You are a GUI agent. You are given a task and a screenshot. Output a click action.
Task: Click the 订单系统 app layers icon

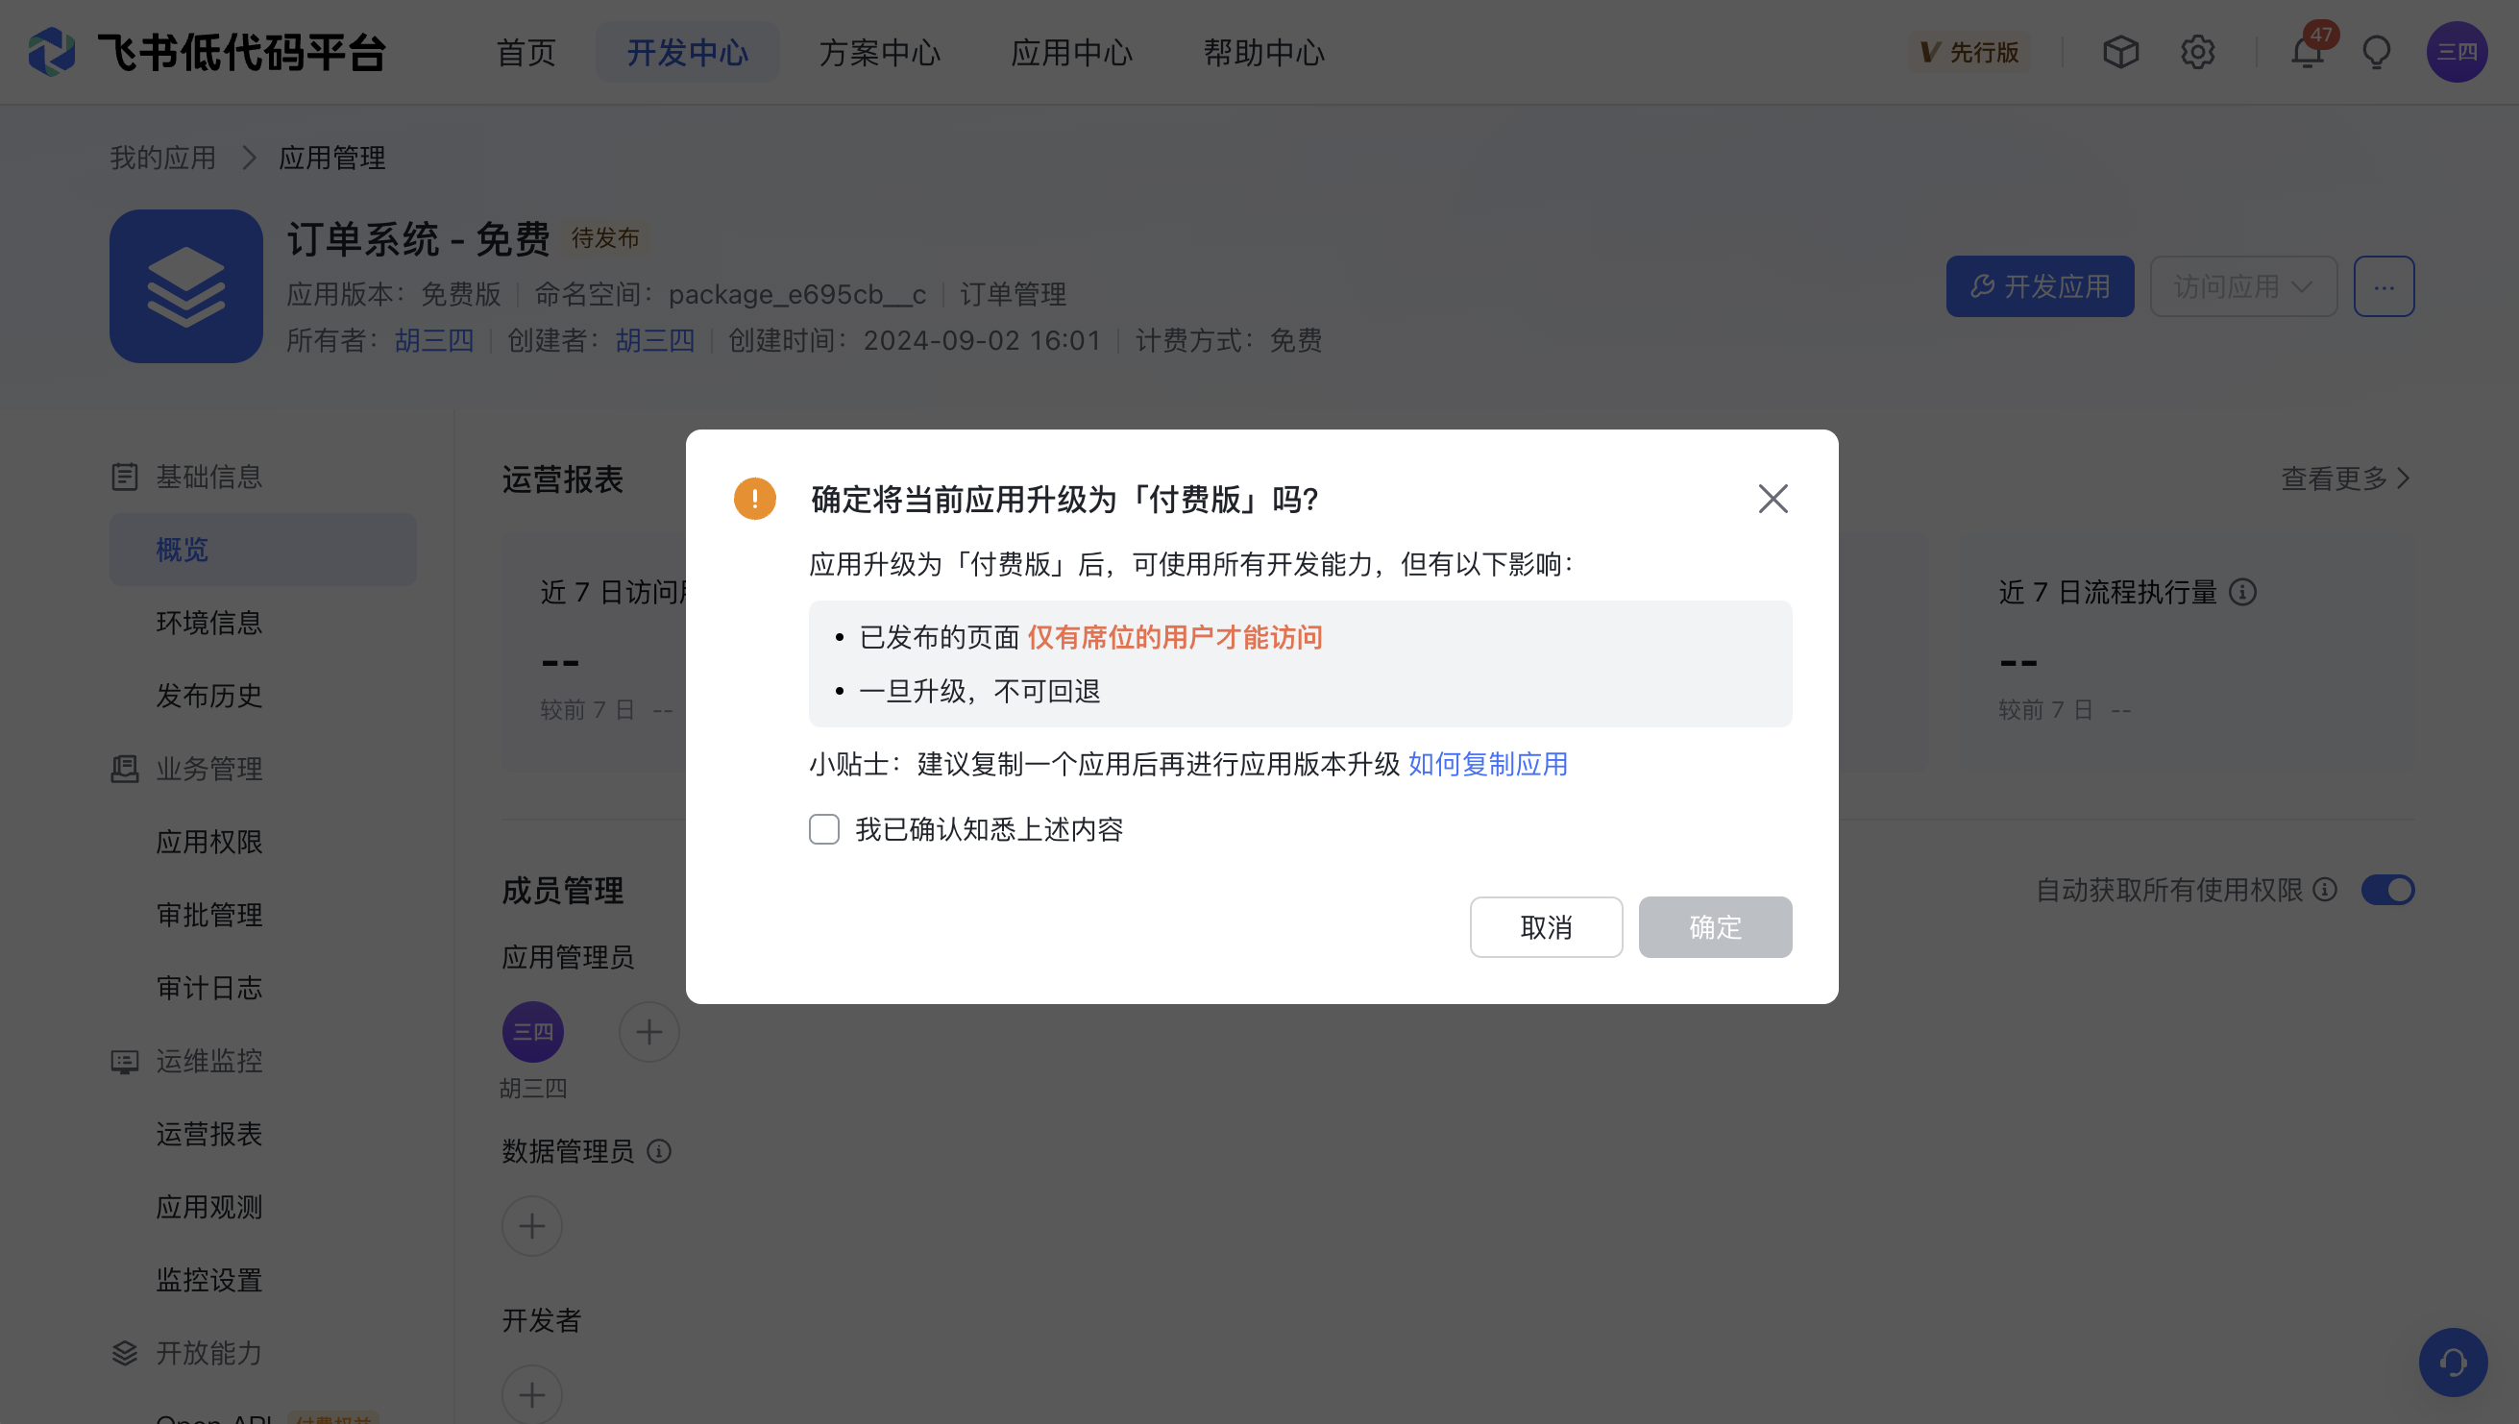click(x=185, y=285)
